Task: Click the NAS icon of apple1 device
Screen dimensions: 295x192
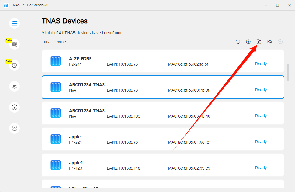Action: [x=56, y=165]
